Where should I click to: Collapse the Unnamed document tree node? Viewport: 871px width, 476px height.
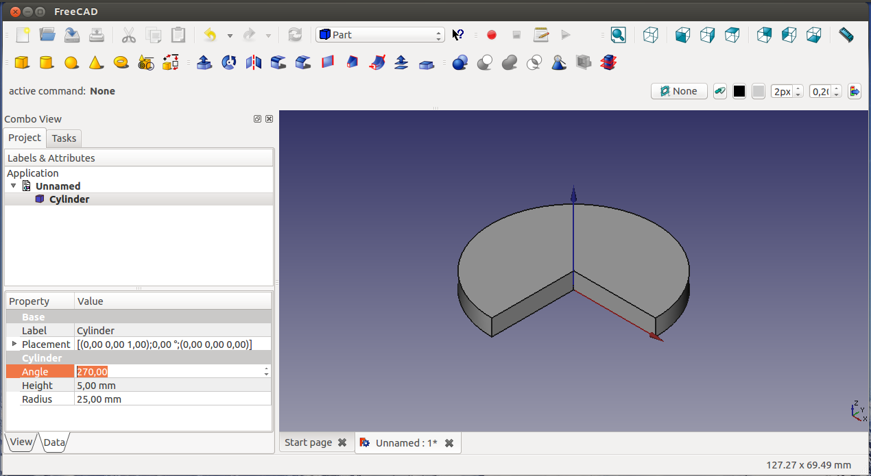coord(13,186)
